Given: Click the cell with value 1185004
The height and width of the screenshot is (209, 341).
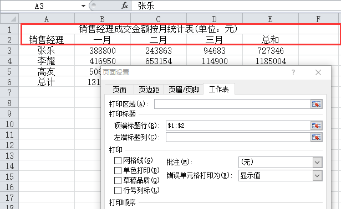Looking at the screenshot, I should coord(271,61).
